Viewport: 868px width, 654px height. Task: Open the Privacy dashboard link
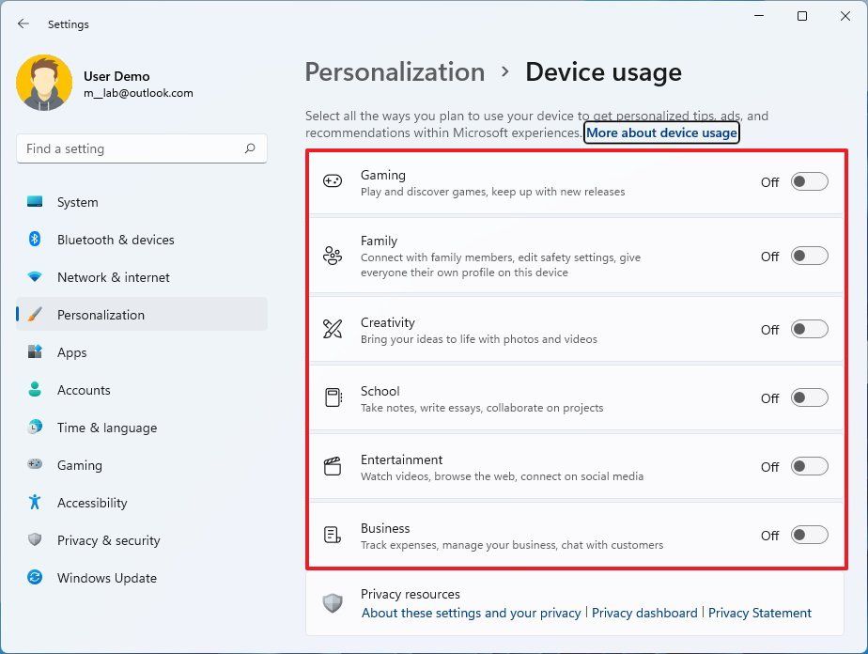(644, 613)
